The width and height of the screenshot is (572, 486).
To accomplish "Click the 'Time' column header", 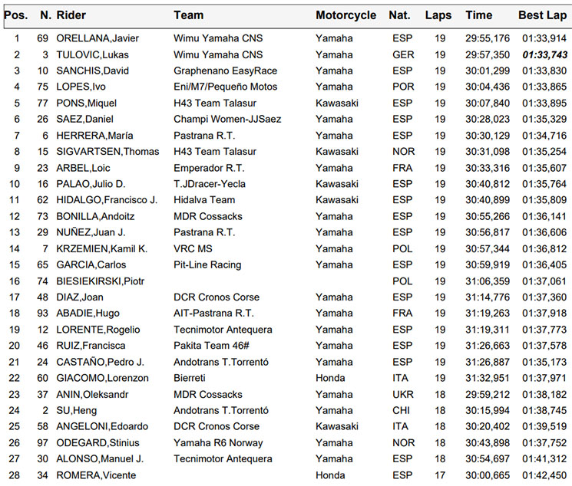I will (478, 15).
